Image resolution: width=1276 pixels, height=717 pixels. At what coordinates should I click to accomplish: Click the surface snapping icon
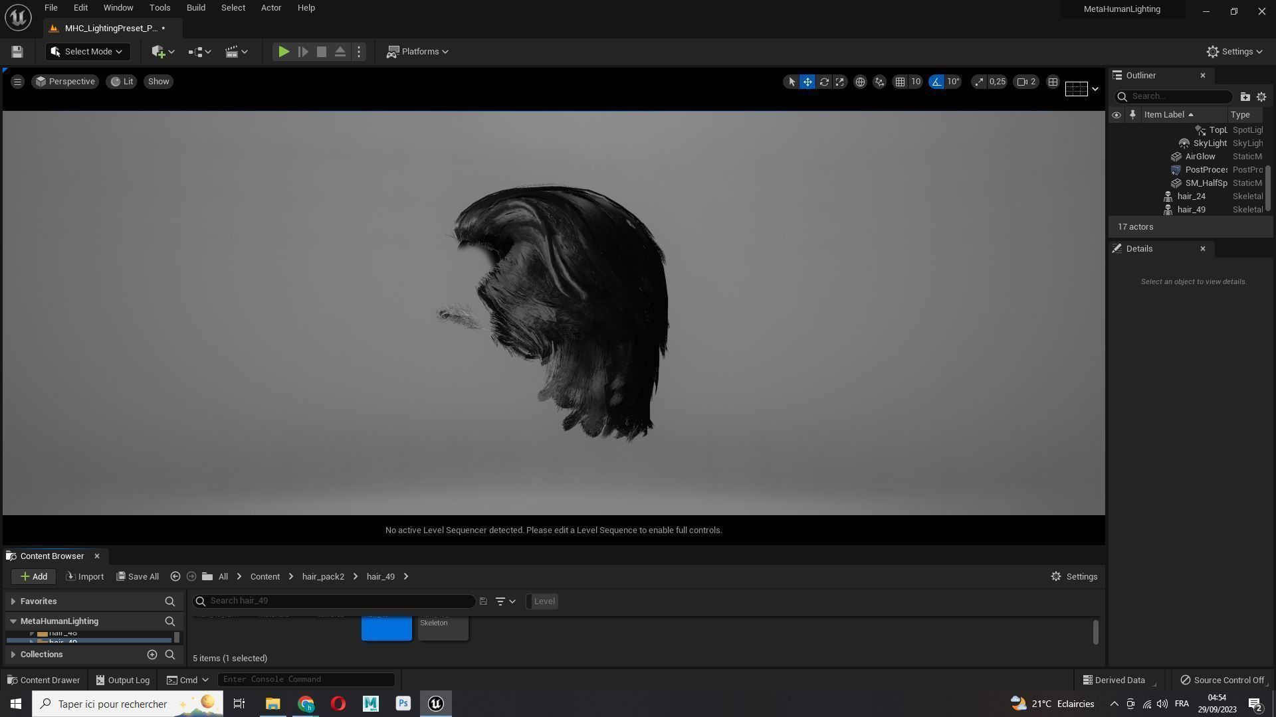[879, 82]
